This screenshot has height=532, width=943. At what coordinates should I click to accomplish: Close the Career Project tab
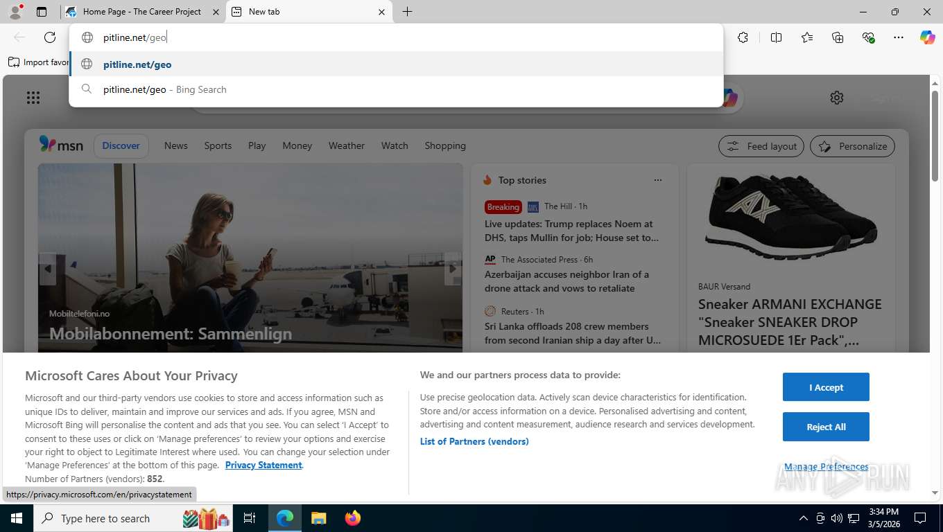tap(216, 12)
